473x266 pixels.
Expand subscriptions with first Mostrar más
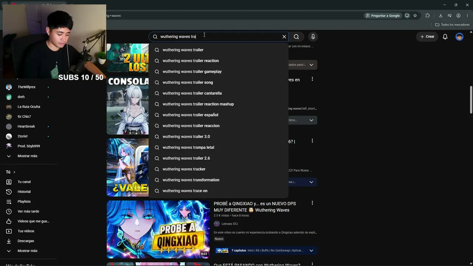[28, 156]
